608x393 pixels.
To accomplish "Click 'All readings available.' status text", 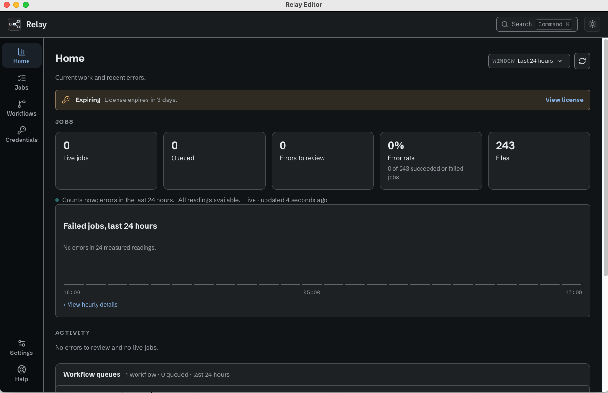I will click(x=209, y=200).
